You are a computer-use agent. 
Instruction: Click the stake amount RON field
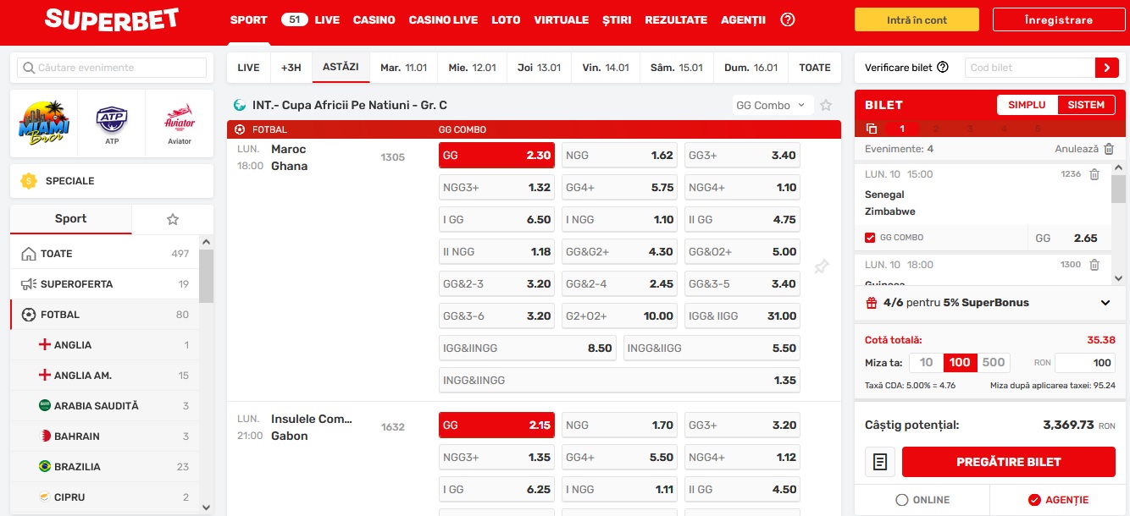(1085, 362)
